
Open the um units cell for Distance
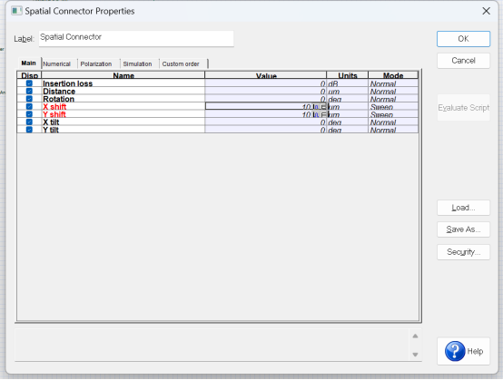pyautogui.click(x=348, y=91)
